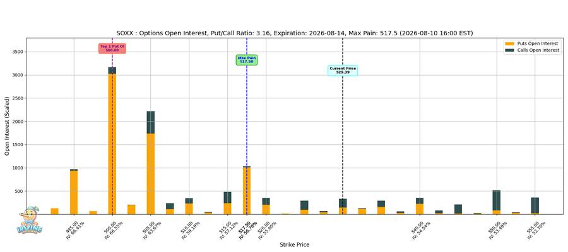Image resolution: width=568 pixels, height=252 pixels.
Task: Click the 'Current Price 529.39' annotation box
Action: pos(343,71)
